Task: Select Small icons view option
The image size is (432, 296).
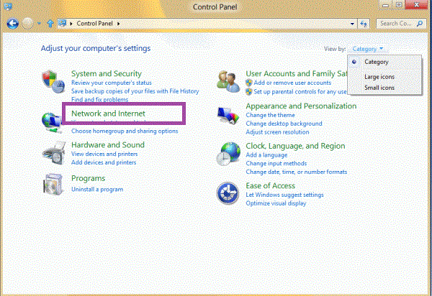Action: [379, 88]
